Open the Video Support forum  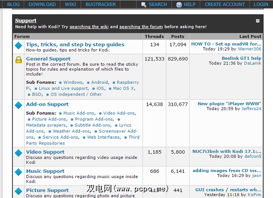[45, 152]
